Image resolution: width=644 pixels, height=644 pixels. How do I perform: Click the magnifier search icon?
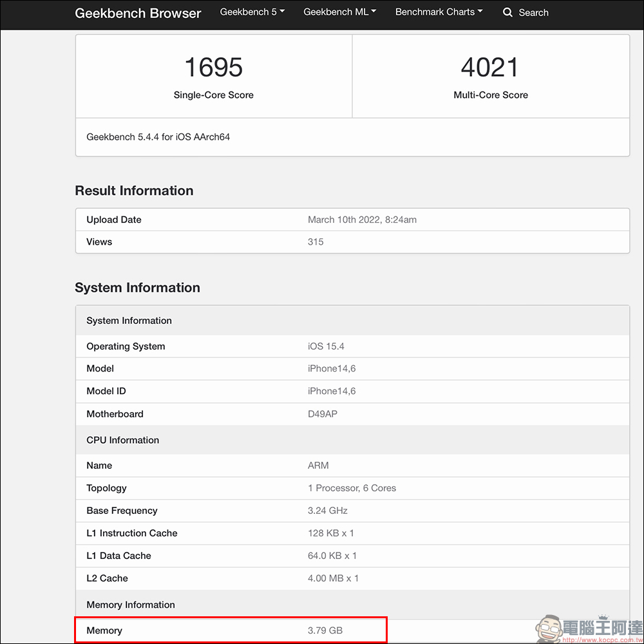coord(507,12)
